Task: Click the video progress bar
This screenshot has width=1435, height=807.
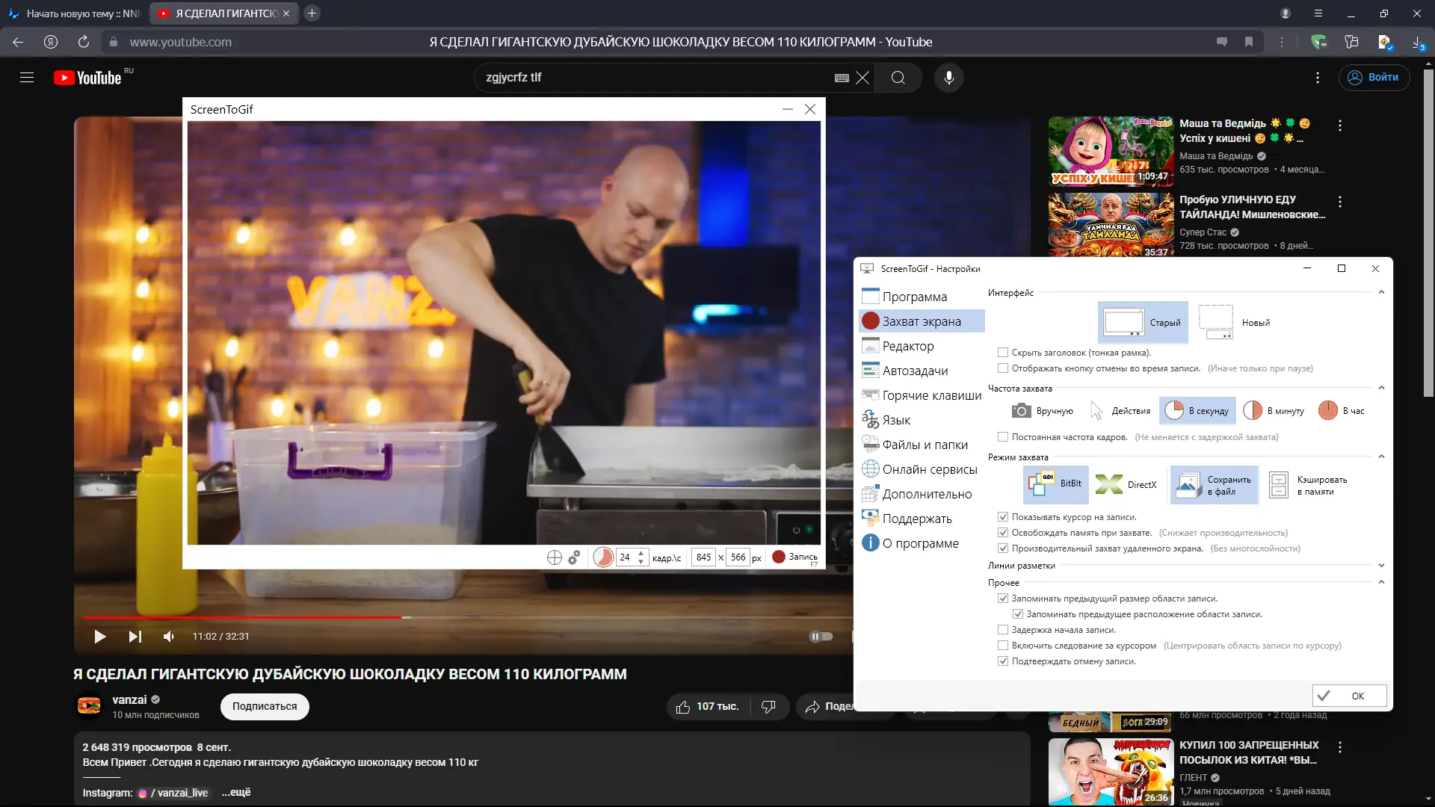Action: tap(523, 617)
